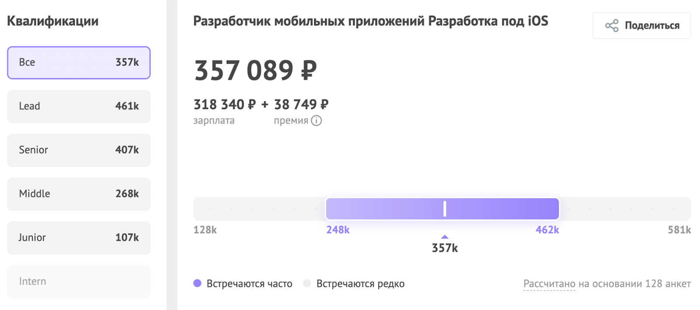Click the Квалификации sidebar heading
The image size is (700, 310).
coord(52,21)
